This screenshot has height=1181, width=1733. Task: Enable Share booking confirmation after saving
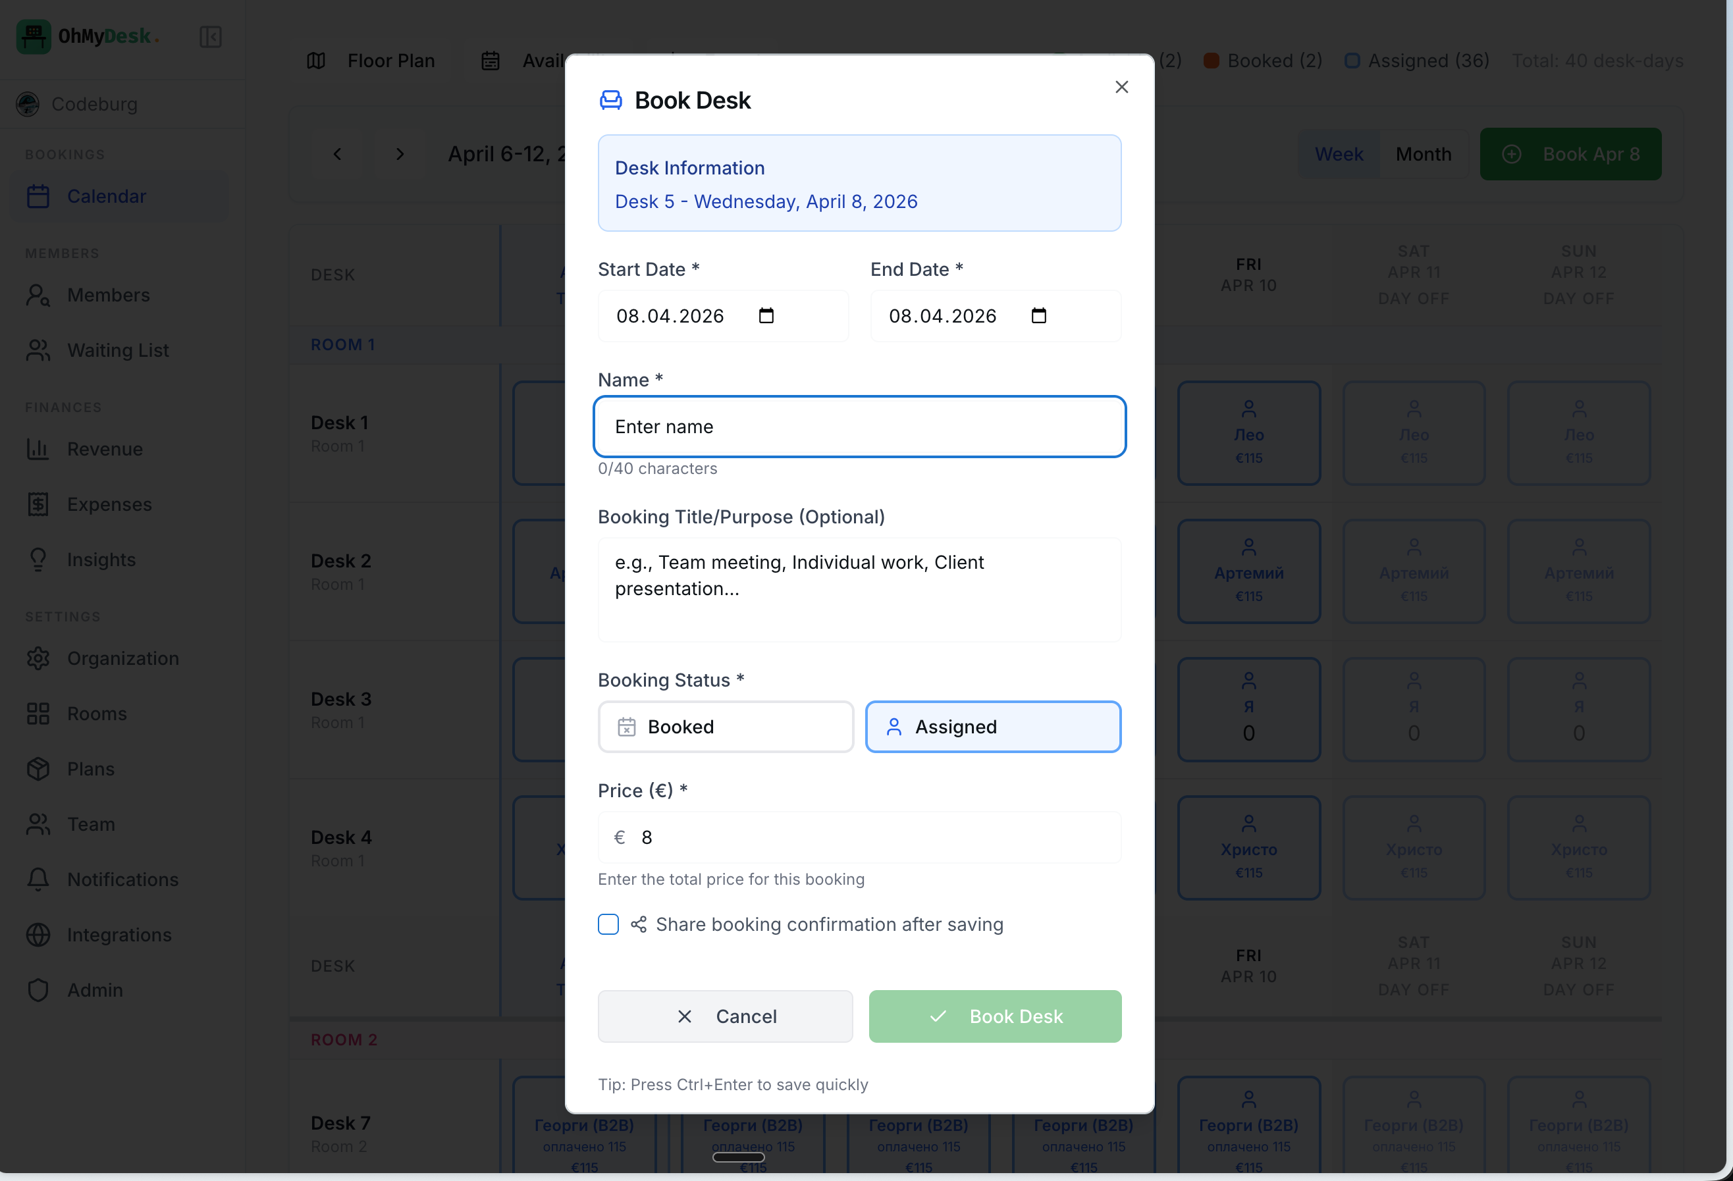[608, 924]
